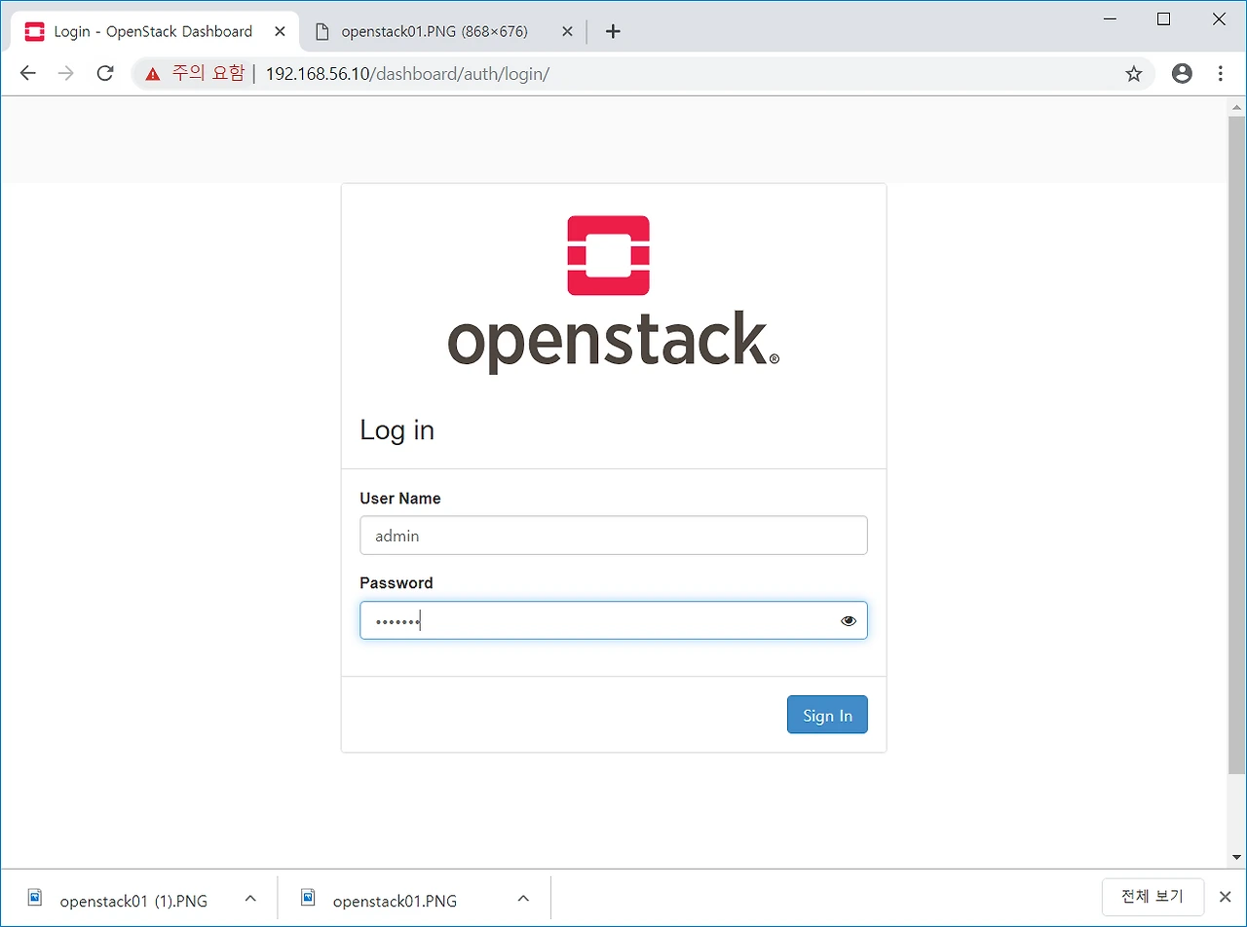
Task: Switch to Login - OpenStack Dashboard tab
Action: click(x=154, y=31)
